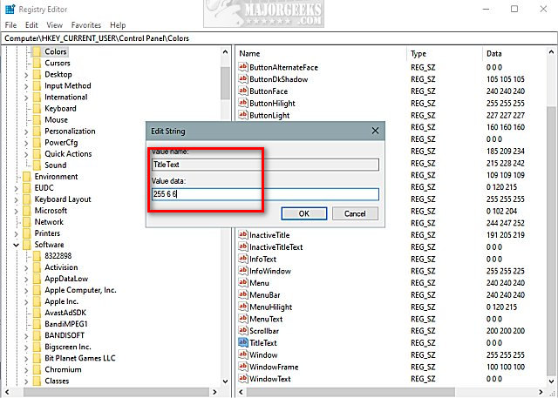This screenshot has width=558, height=398.
Task: Click the registry path address bar
Action: (279, 38)
